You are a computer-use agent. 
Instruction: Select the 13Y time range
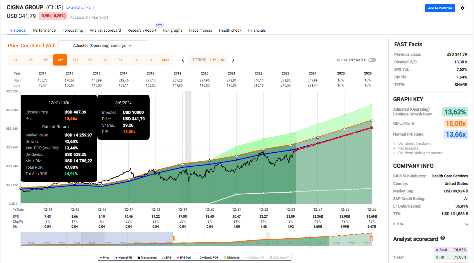[60, 60]
